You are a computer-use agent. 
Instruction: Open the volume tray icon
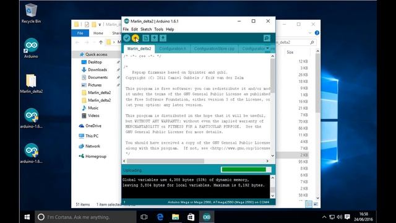[340, 217]
